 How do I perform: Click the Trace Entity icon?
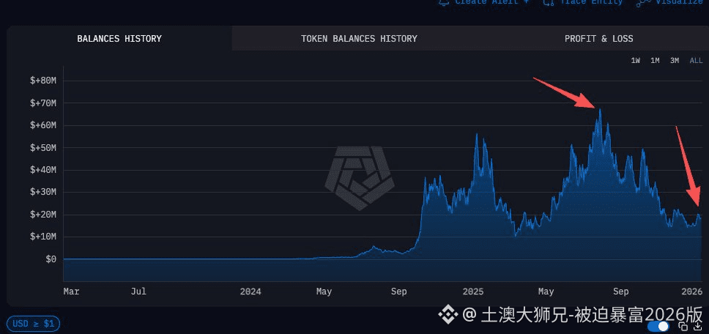548,3
